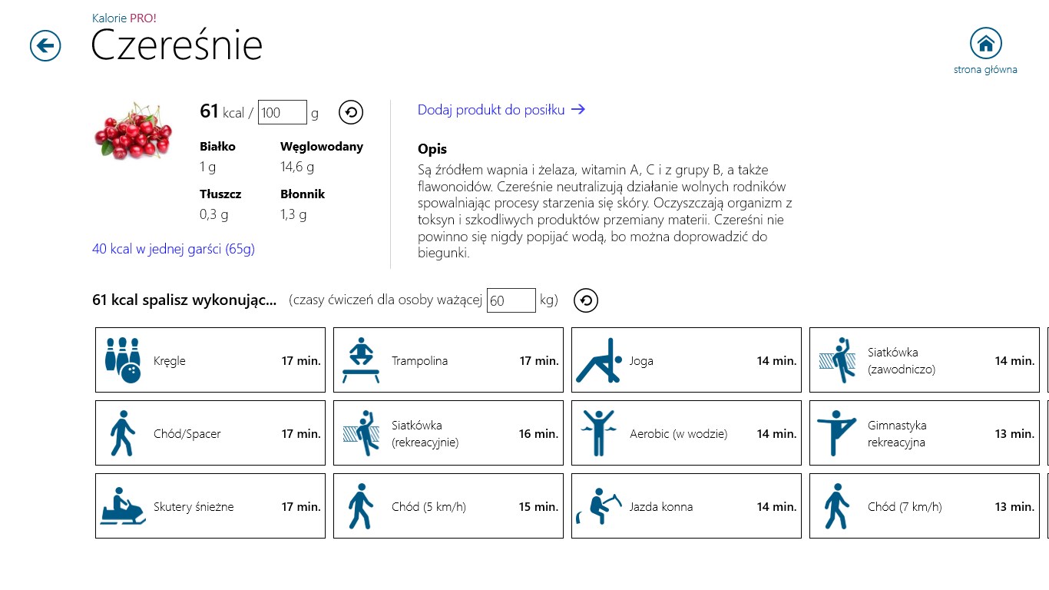Click the 40 kcal w jednej garści link
Screen dimensions: 1049x590
click(x=174, y=249)
